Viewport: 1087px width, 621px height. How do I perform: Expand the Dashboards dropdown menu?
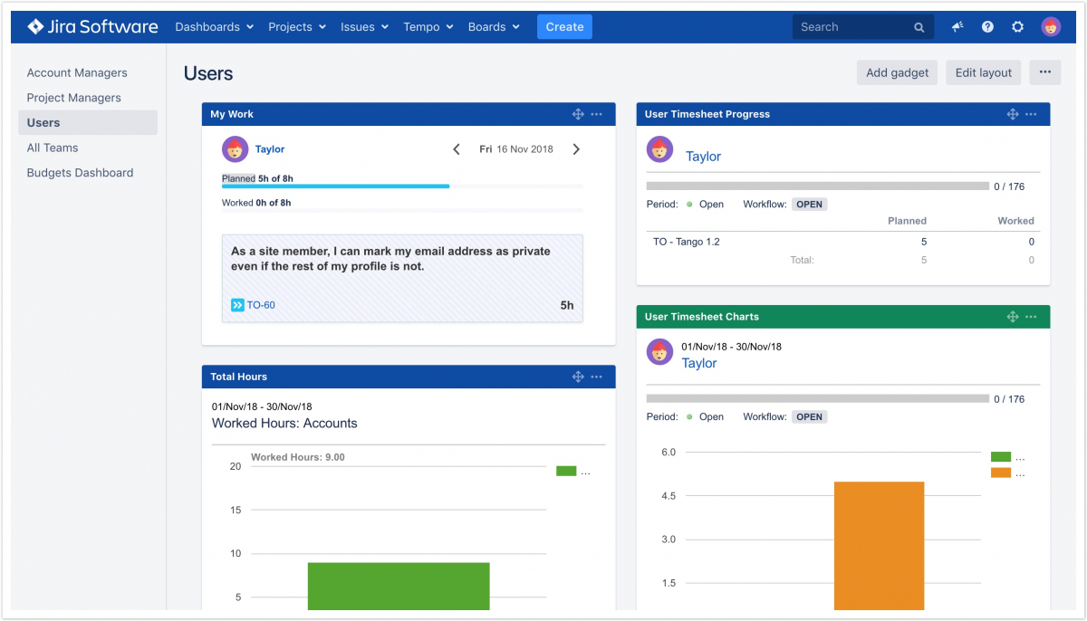(x=214, y=27)
